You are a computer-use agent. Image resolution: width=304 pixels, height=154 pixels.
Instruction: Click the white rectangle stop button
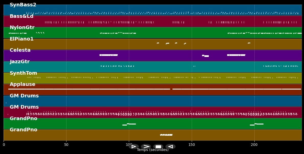pos(158,147)
